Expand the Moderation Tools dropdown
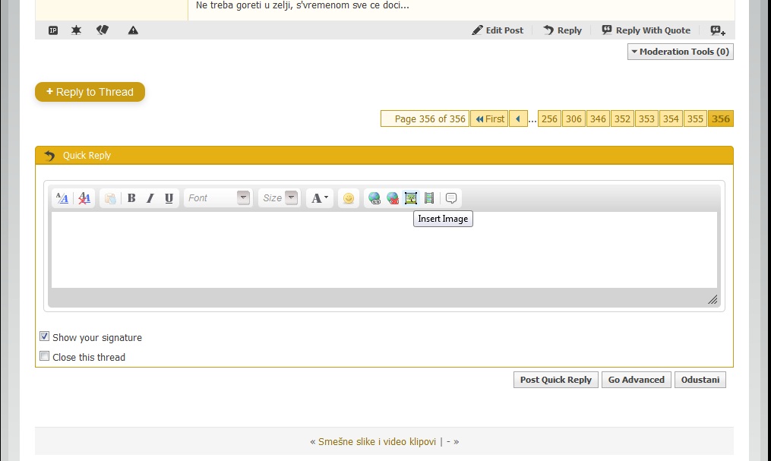Viewport: 771px width, 461px height. (680, 52)
